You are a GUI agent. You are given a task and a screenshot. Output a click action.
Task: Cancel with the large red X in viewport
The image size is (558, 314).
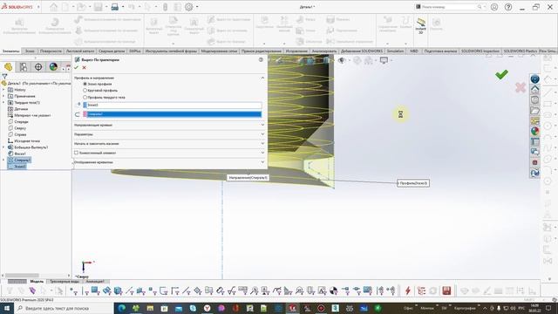click(521, 87)
